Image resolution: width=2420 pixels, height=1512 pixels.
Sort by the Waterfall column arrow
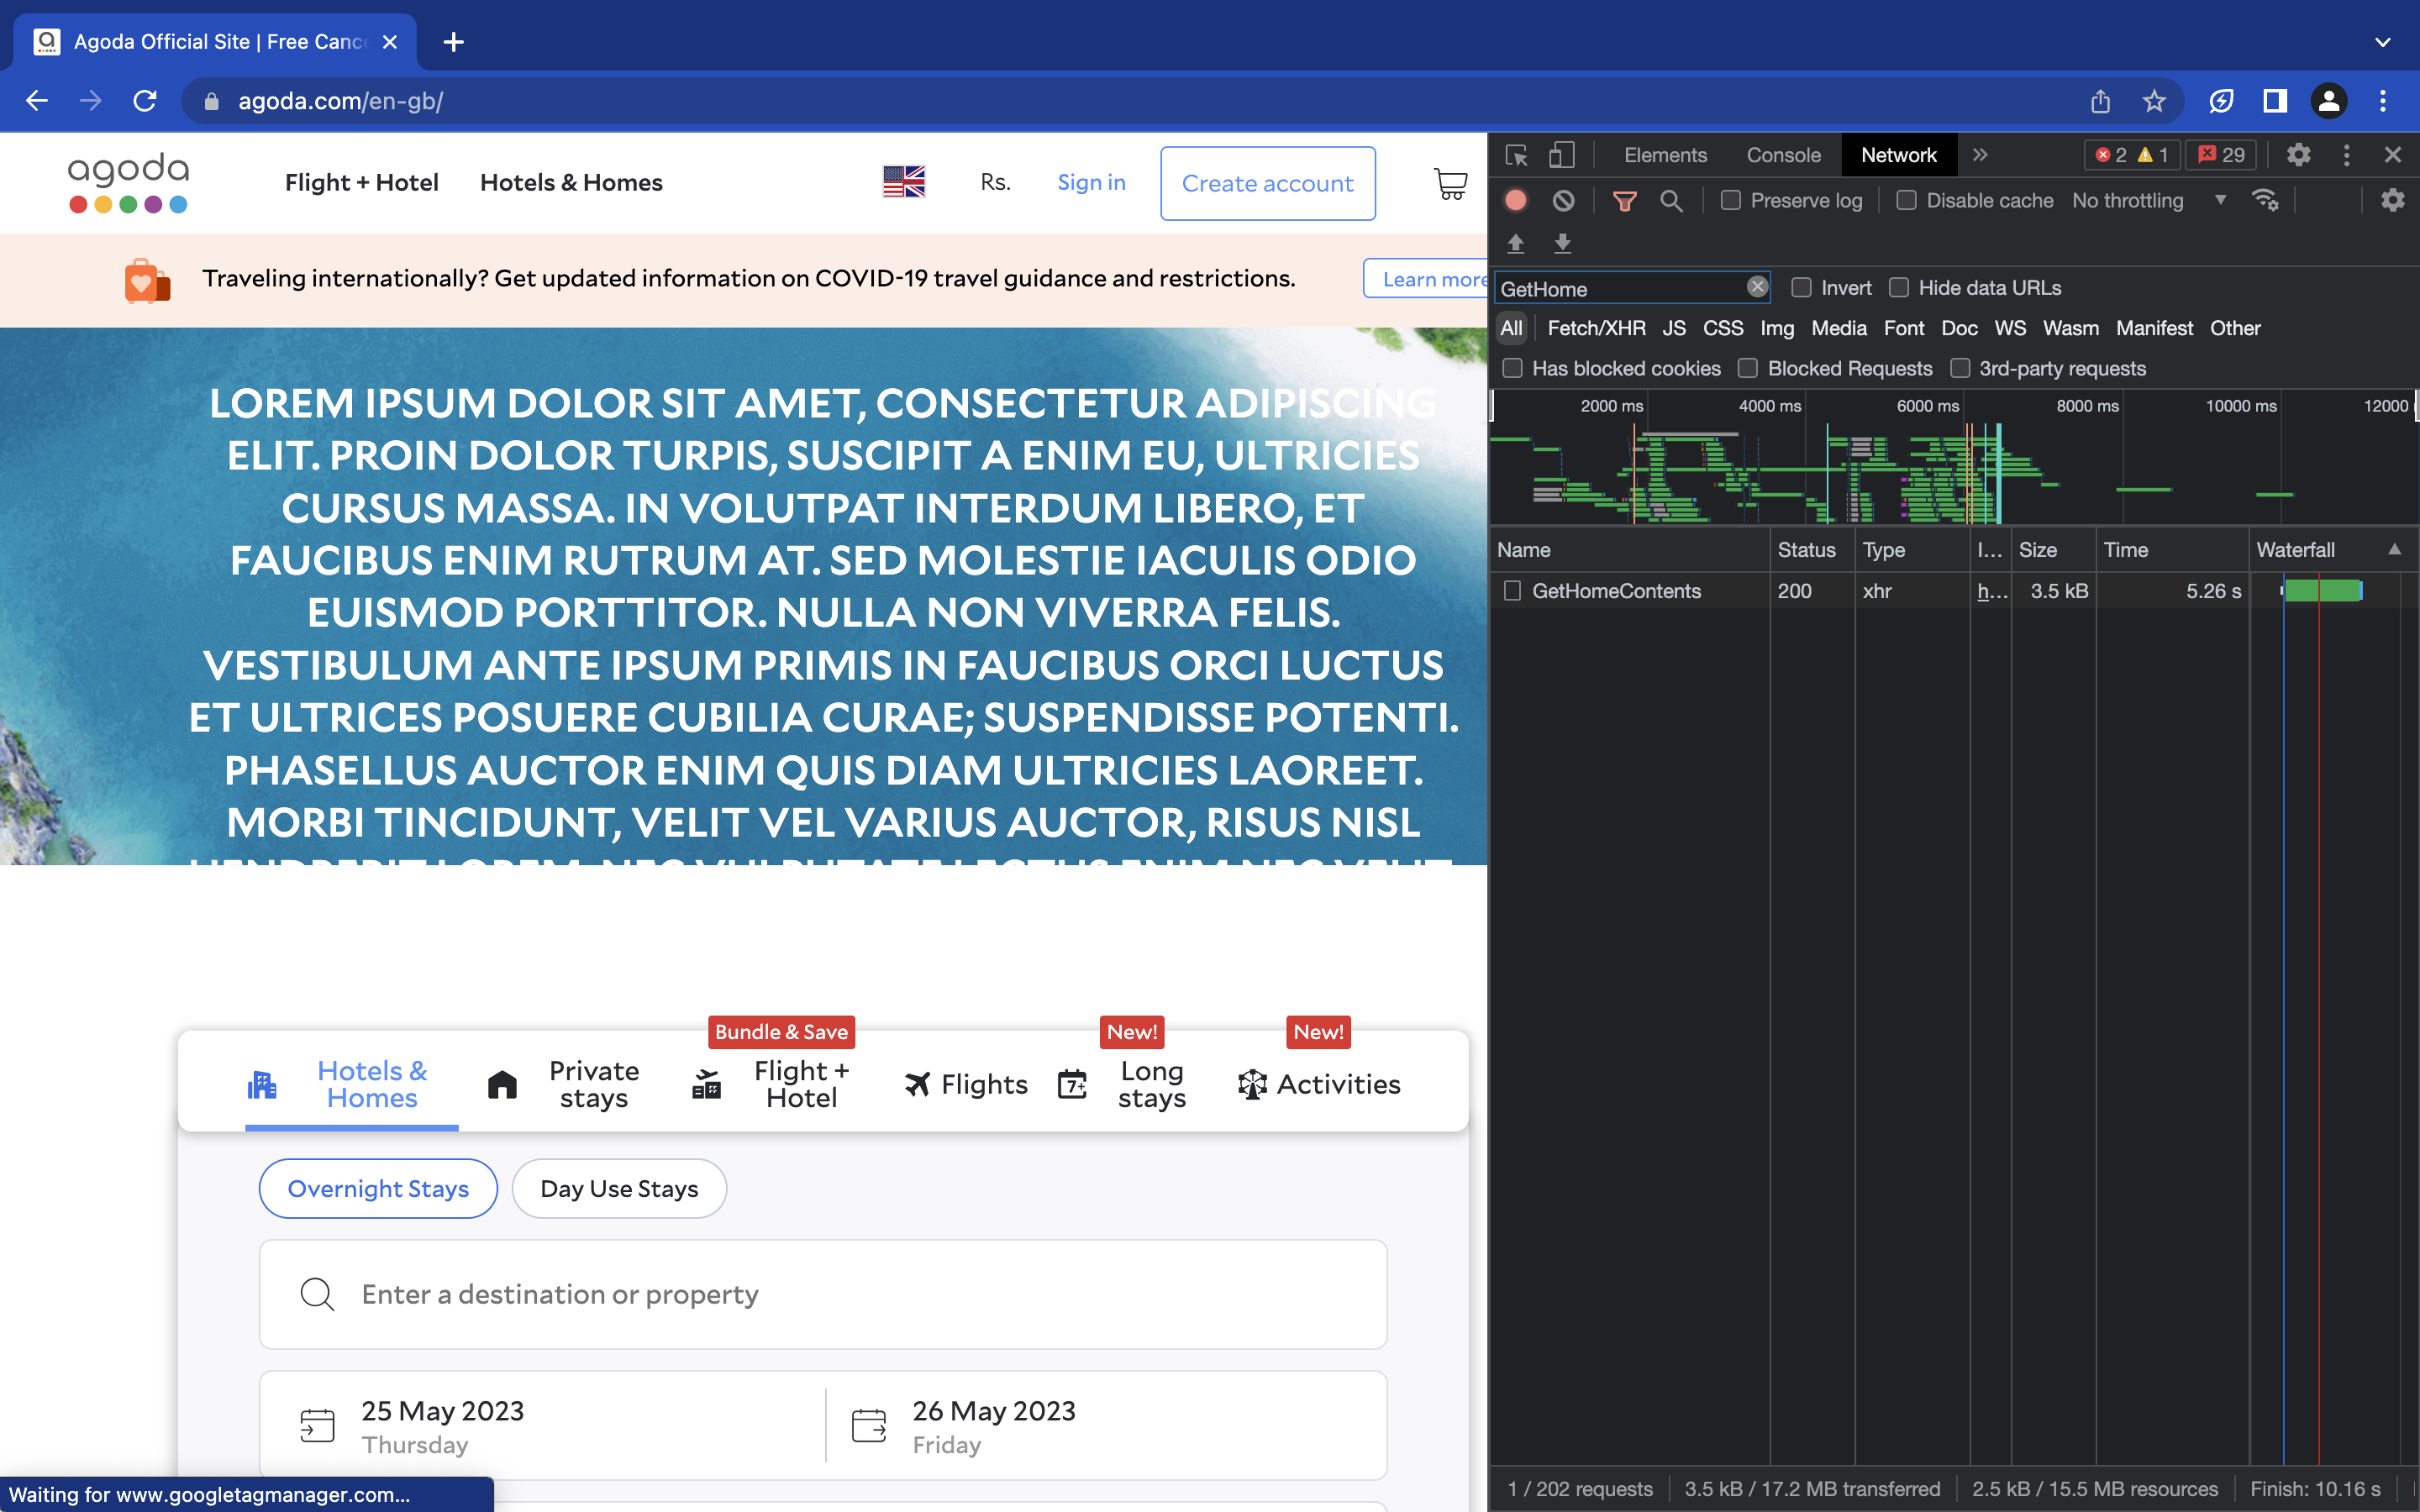[x=2395, y=549]
